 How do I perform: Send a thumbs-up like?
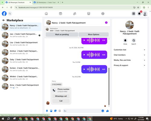pyautogui.click(x=108, y=111)
